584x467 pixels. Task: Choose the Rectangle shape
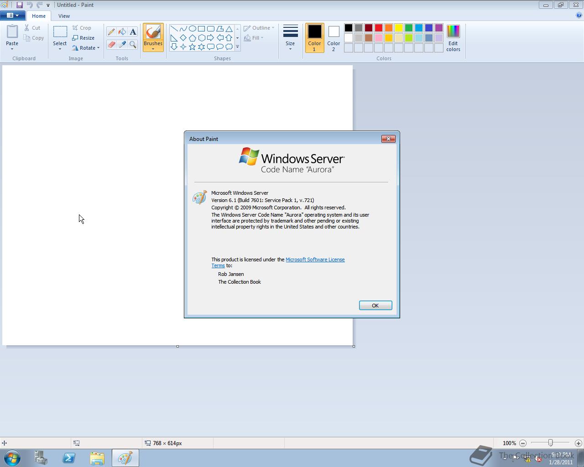point(201,28)
